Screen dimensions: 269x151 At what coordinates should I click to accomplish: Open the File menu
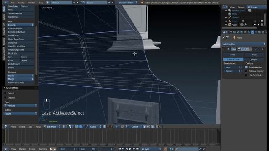[x=13, y=3]
